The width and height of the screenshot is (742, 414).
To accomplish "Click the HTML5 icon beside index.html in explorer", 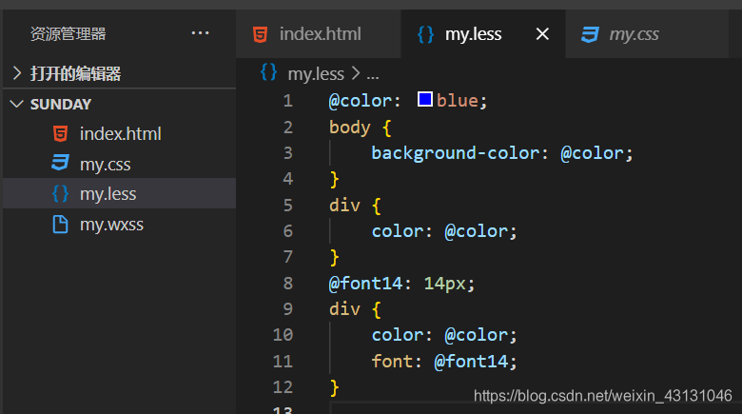I will point(61,133).
